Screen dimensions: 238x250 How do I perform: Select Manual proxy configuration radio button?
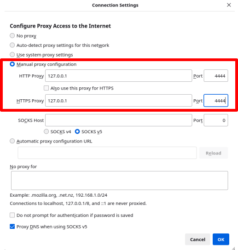click(x=12, y=64)
